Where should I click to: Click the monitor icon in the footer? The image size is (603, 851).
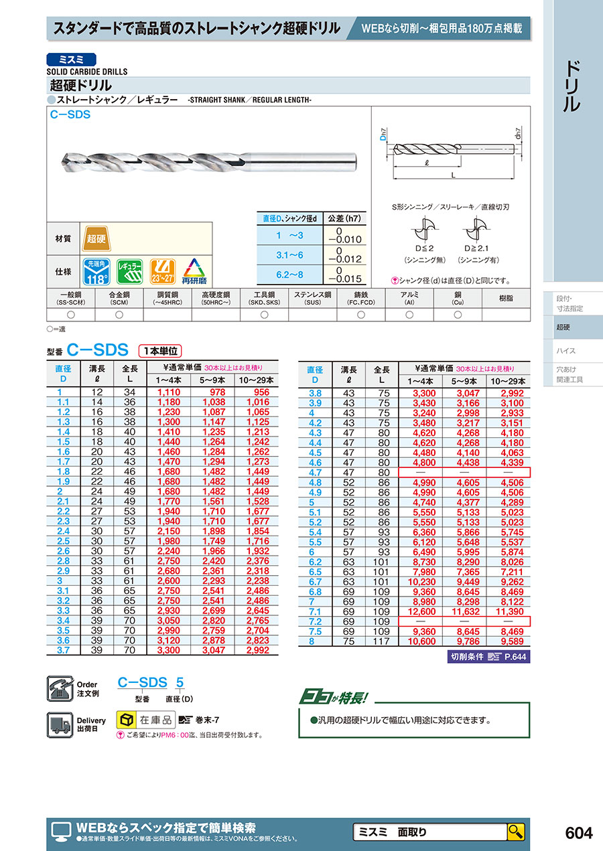(x=61, y=831)
